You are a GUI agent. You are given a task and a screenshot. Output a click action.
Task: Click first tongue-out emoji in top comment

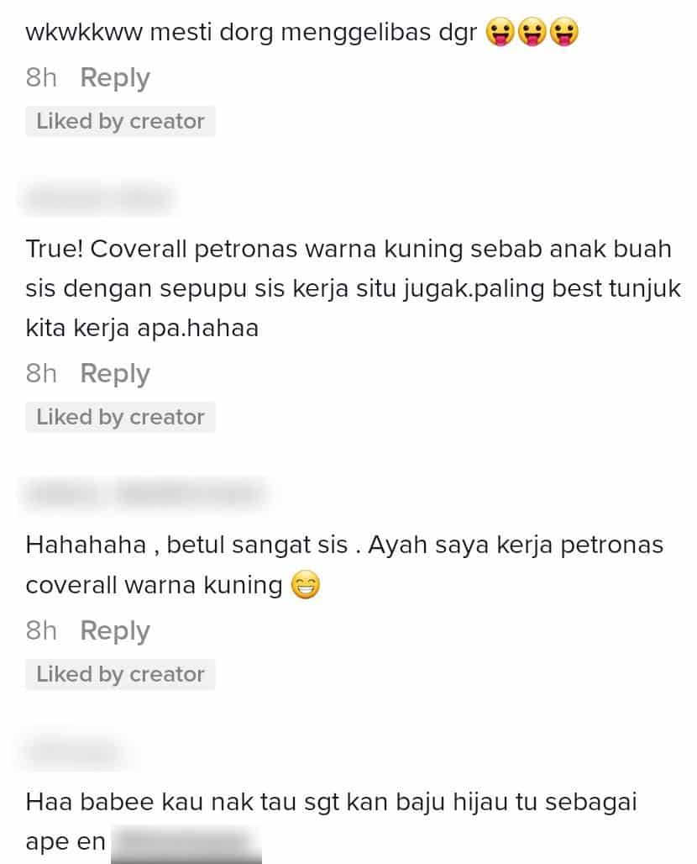pos(500,31)
